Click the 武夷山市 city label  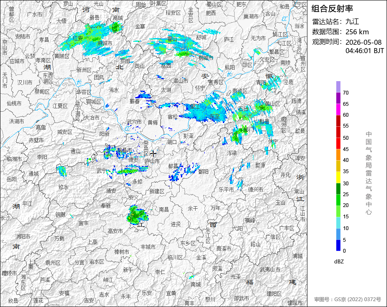270,269
